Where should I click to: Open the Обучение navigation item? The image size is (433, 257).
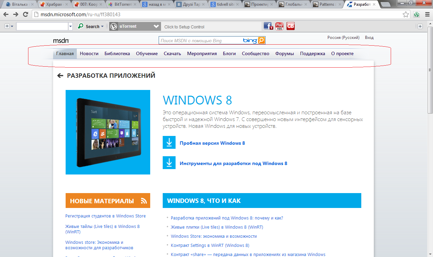click(147, 53)
